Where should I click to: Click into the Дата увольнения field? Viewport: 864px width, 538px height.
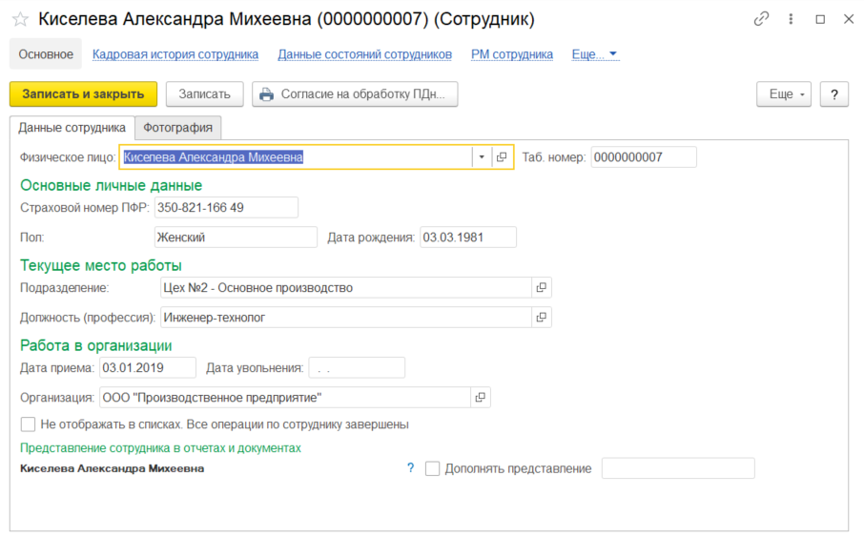tap(357, 367)
